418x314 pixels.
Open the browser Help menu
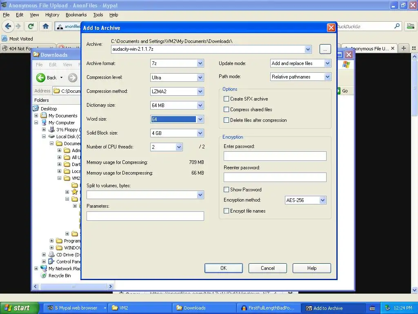click(113, 15)
